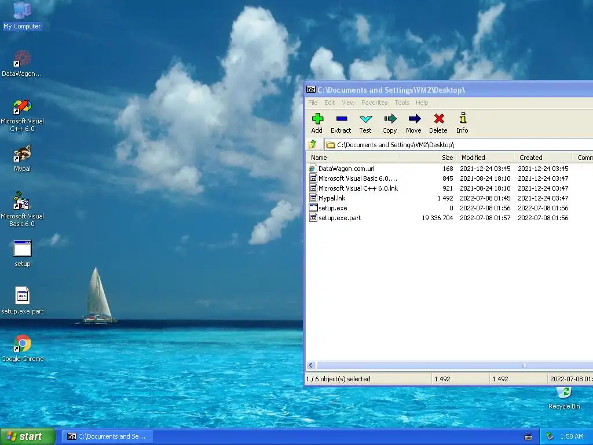The width and height of the screenshot is (593, 445).
Task: Select the setup.exe.part desktop file
Action: tap(22, 301)
